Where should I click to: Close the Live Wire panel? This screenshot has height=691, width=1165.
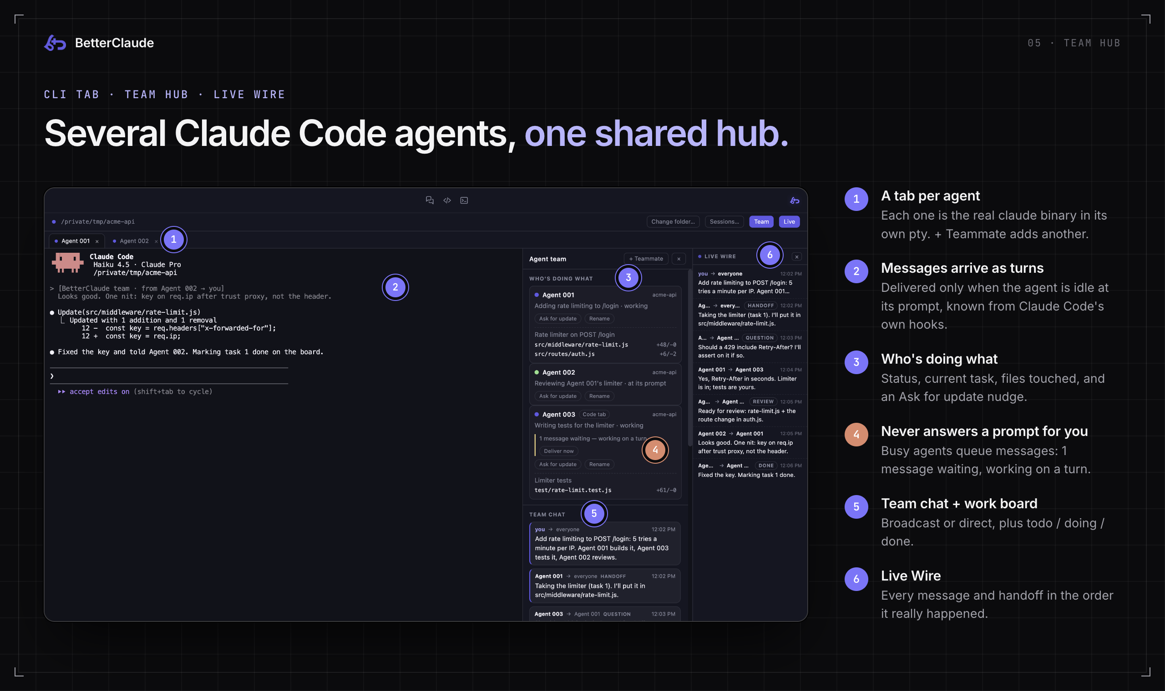[796, 256]
